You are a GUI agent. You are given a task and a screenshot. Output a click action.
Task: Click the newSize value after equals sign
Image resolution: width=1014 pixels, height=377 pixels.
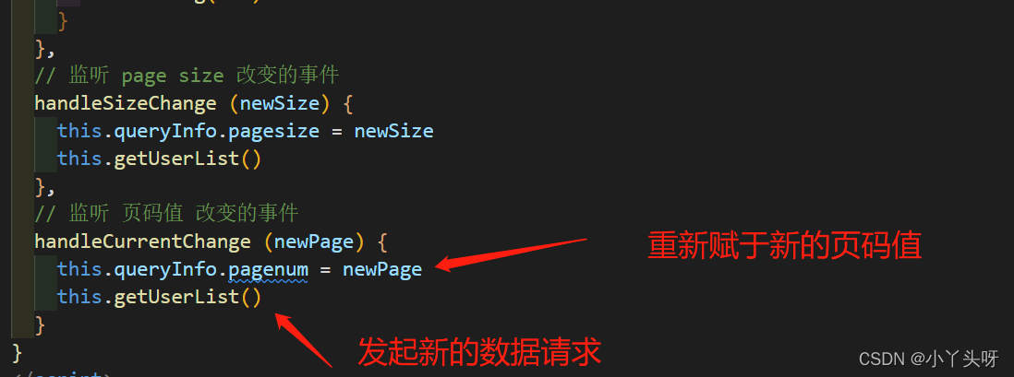coord(393,132)
